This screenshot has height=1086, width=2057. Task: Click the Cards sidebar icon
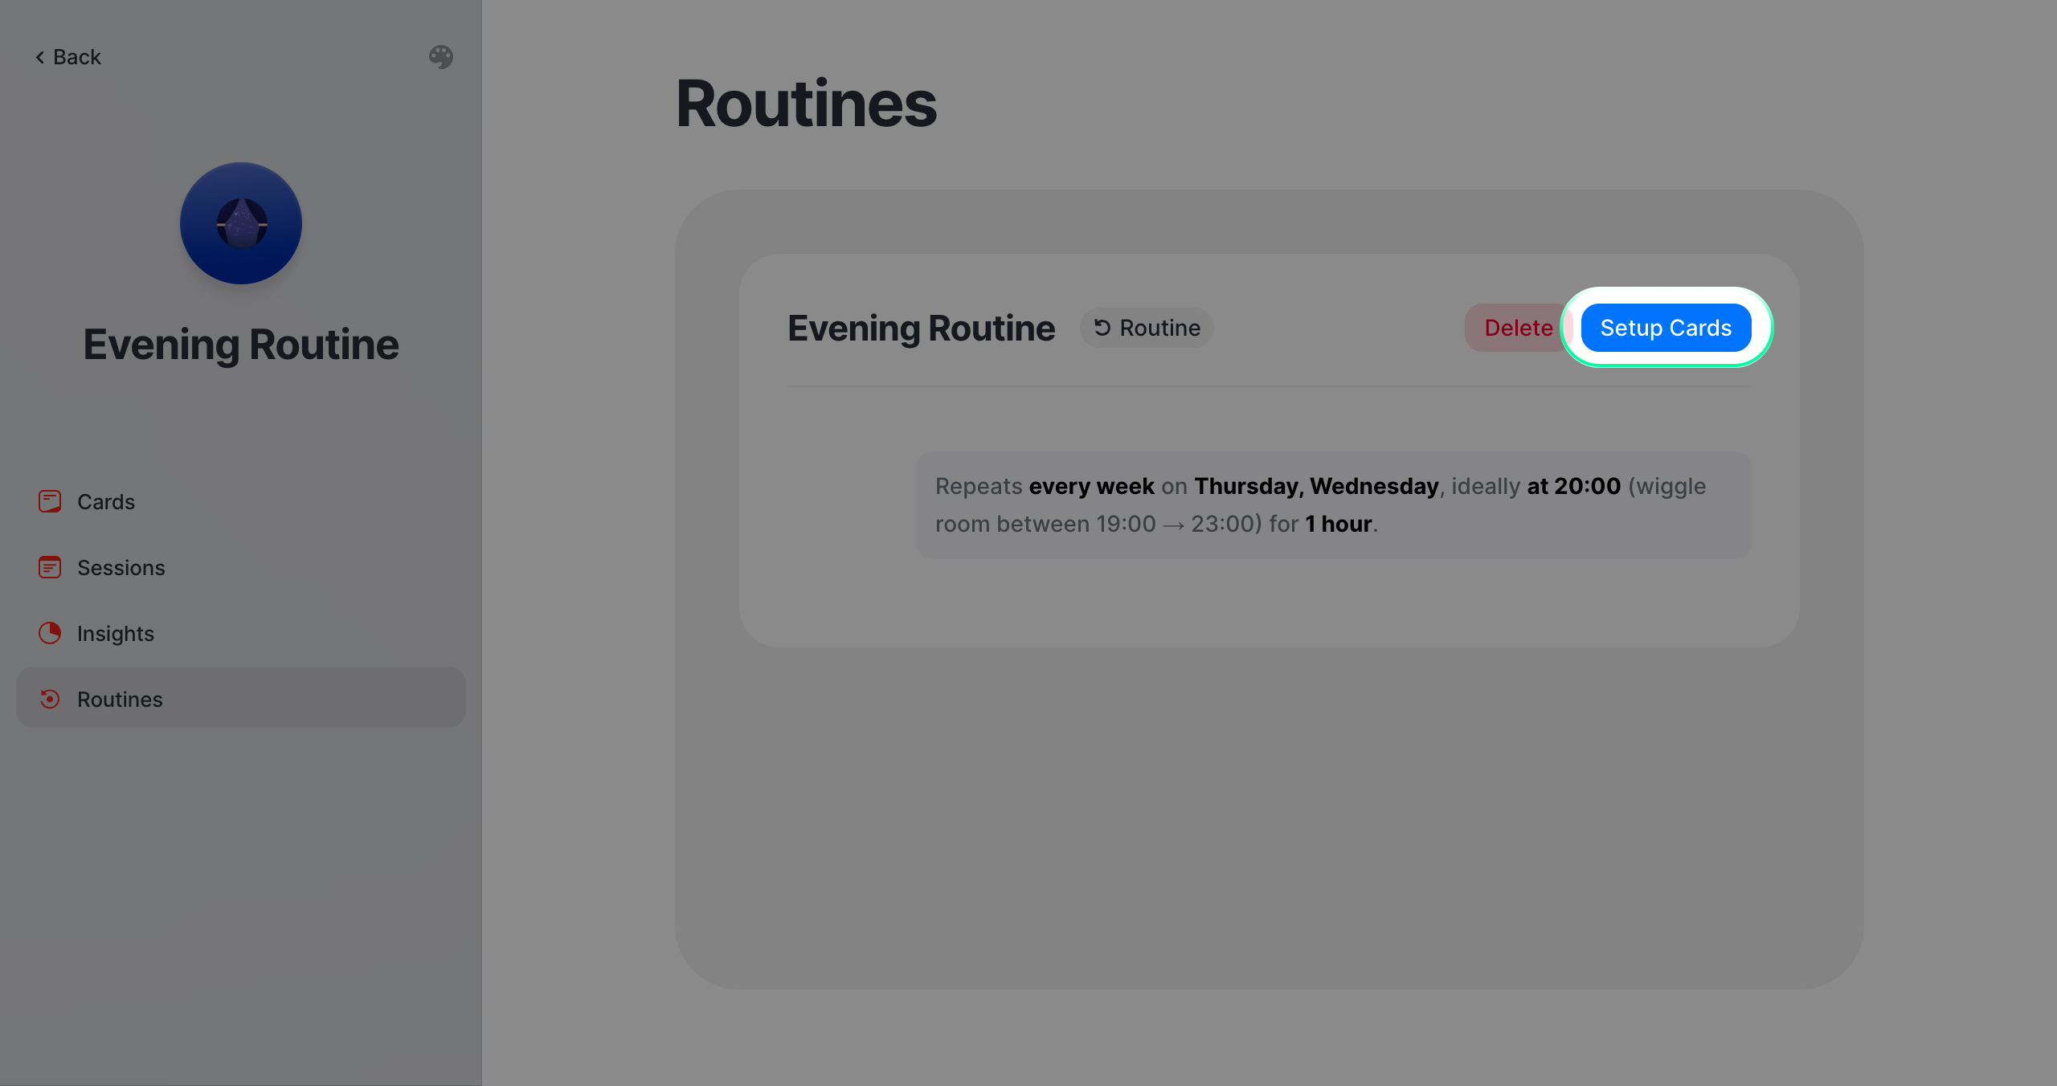tap(51, 501)
